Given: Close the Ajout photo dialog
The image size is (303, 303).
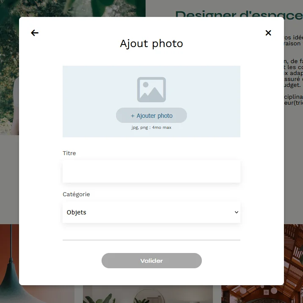Looking at the screenshot, I should point(268,33).
